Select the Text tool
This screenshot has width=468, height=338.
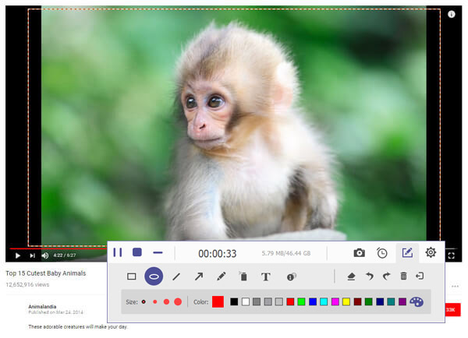click(265, 276)
